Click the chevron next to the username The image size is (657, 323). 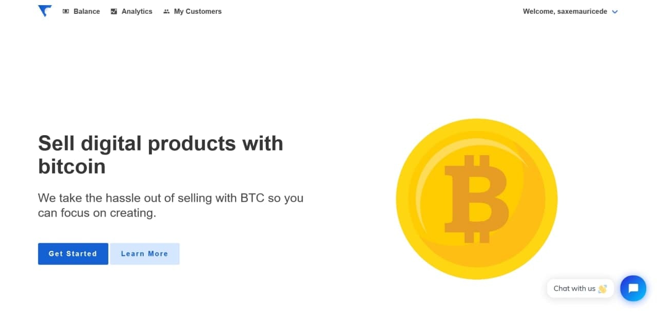(x=614, y=11)
